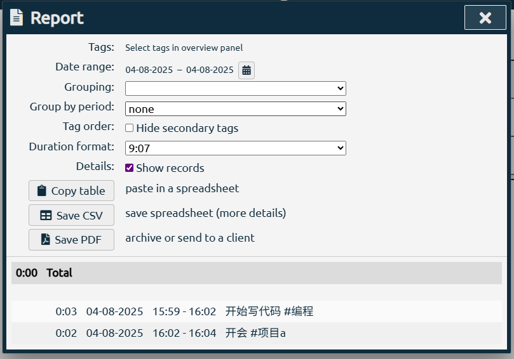Select the 0:02 record 开会 #项目a
Viewport: 514px width, 359px height.
pos(257,333)
